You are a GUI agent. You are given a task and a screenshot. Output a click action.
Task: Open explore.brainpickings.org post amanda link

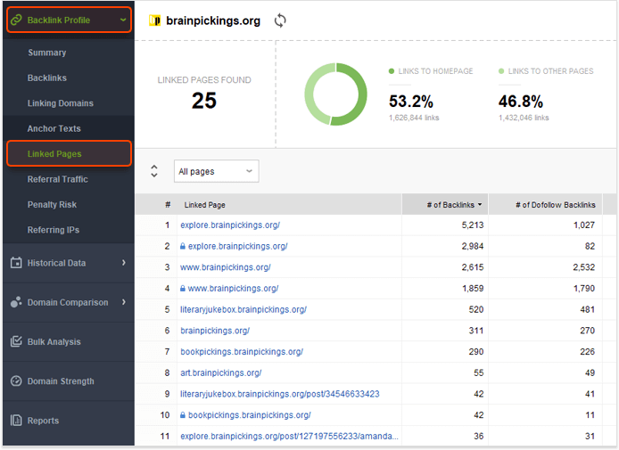point(289,437)
